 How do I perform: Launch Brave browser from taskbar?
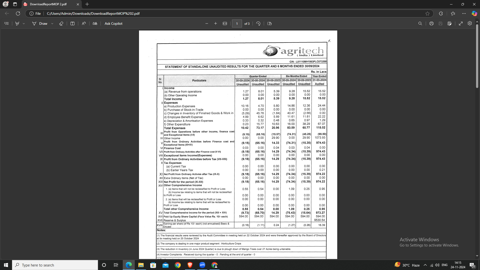click(x=190, y=265)
